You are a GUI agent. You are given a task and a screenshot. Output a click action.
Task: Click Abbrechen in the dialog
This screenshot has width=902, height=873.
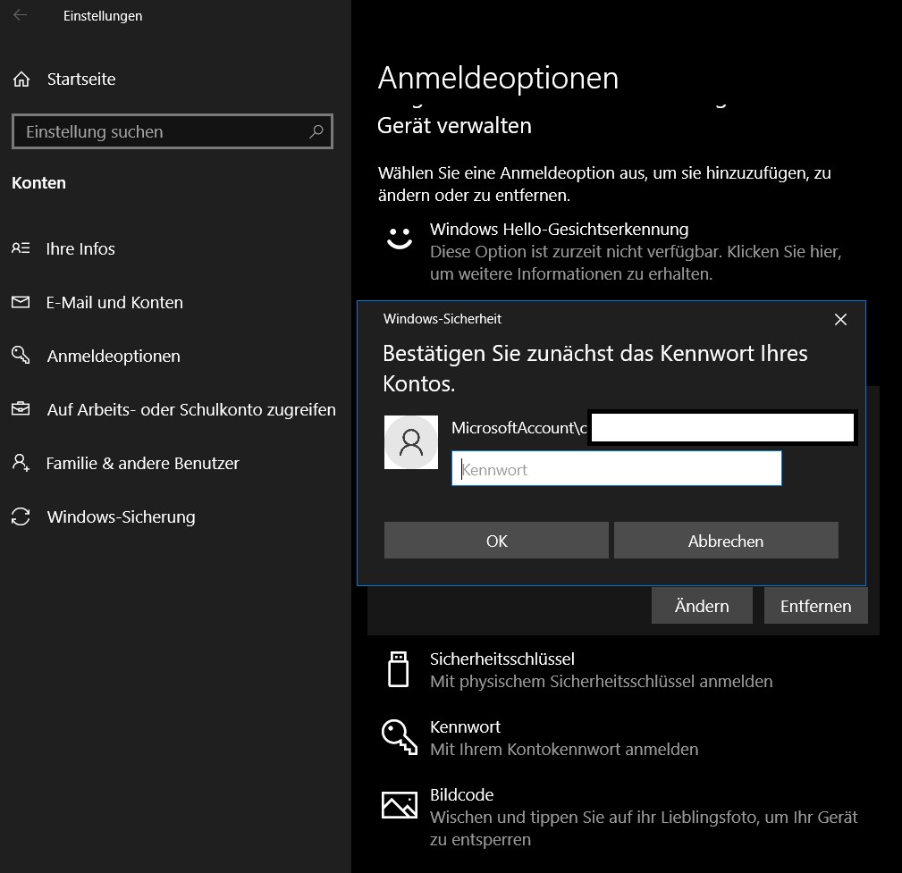(x=726, y=541)
